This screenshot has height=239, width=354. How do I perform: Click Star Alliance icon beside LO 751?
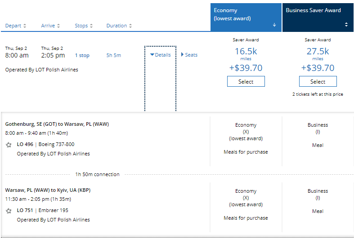coord(9,211)
